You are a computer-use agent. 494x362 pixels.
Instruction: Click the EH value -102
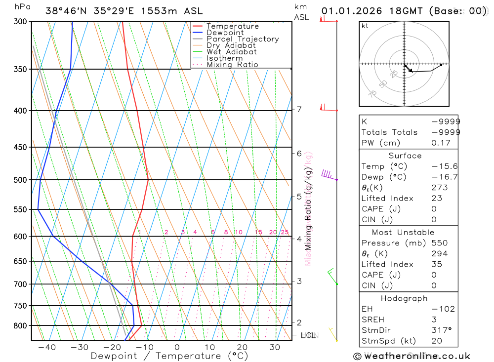443,309
